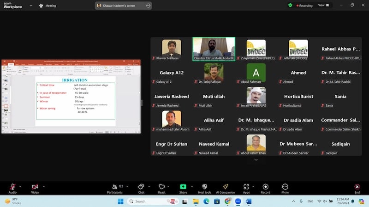369x207 pixels.
Task: Launch the AI Companion
Action: point(226,188)
